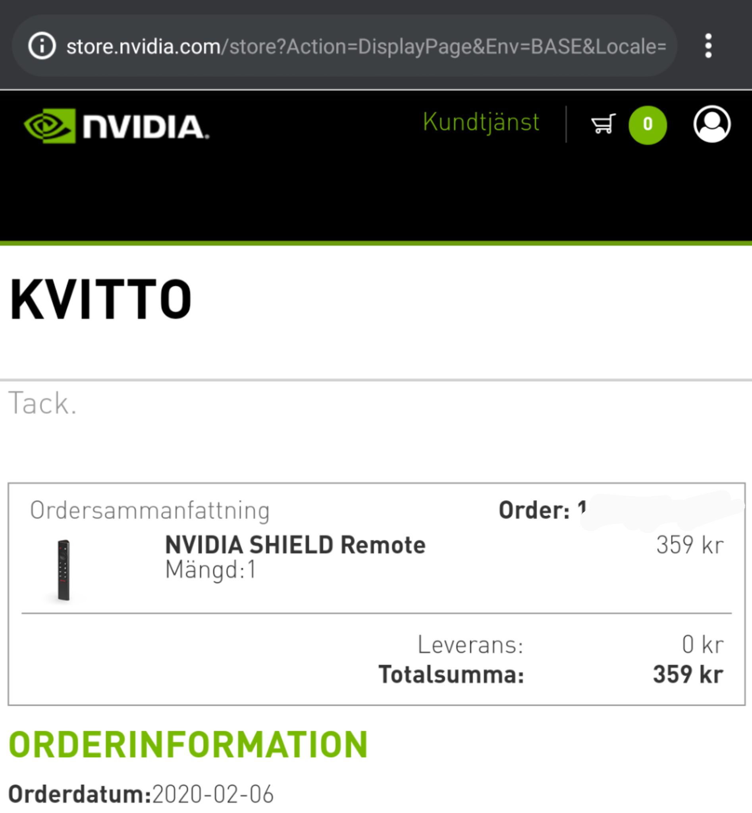Open the shopping cart icon
This screenshot has height=813, width=752.
click(x=603, y=124)
